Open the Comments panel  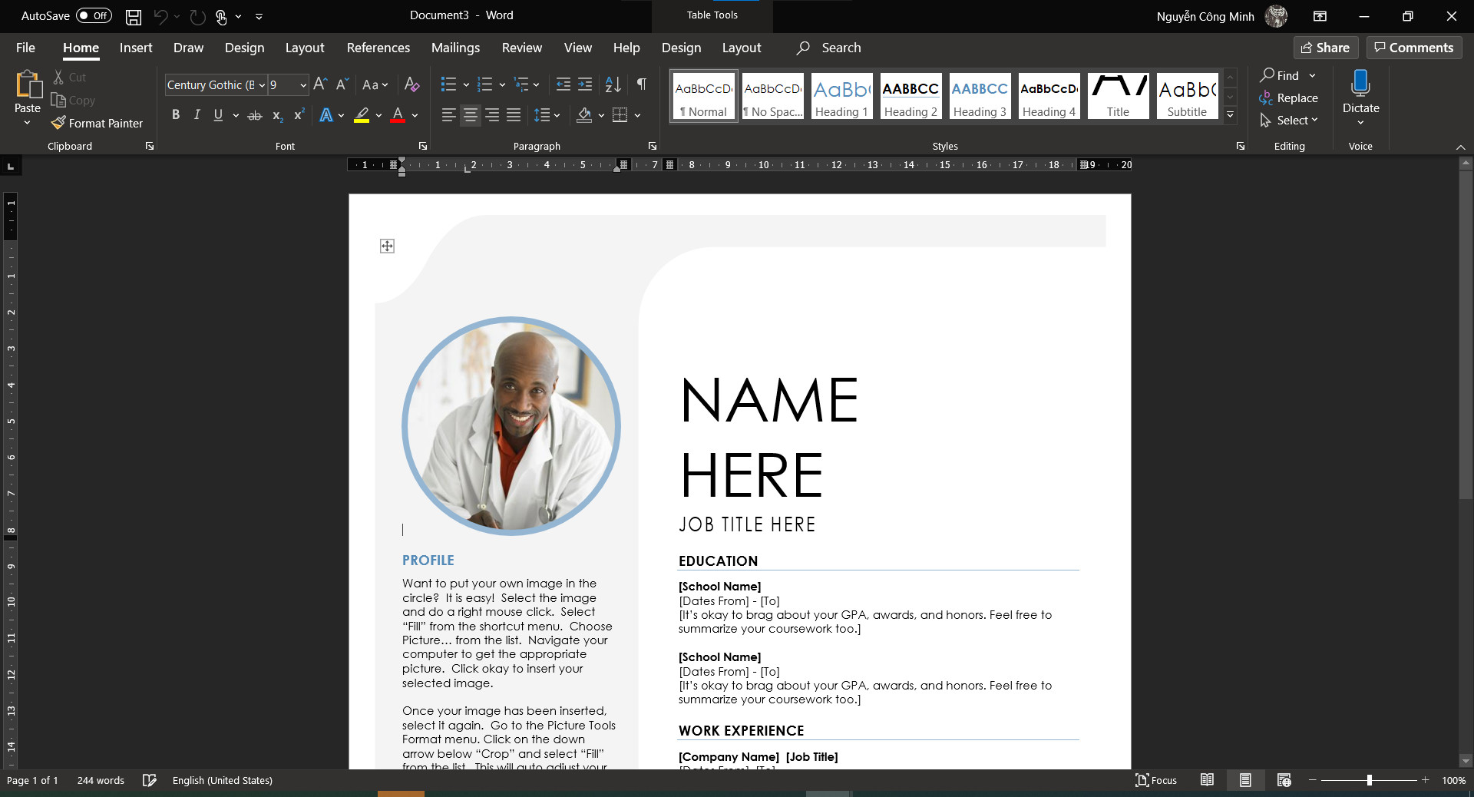1413,48
